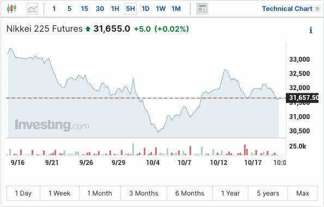Click the 9/16 date label
The height and width of the screenshot is (207, 324).
pyautogui.click(x=17, y=163)
